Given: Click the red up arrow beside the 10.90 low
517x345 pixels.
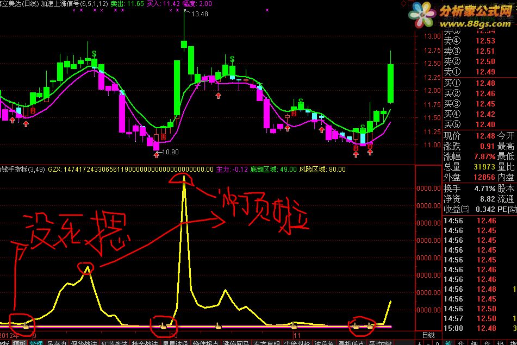Looking at the screenshot, I should (x=156, y=154).
